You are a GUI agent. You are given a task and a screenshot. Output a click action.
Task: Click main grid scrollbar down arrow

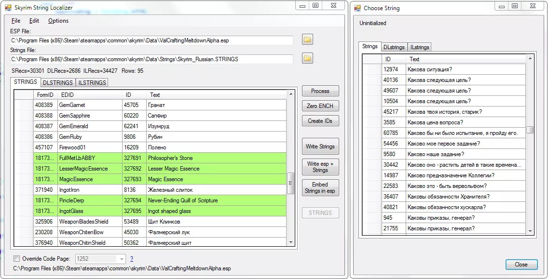pos(290,242)
